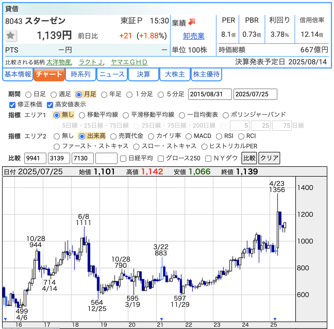
Task: Enable NYダウ comparison checkbox
Action: (208, 158)
